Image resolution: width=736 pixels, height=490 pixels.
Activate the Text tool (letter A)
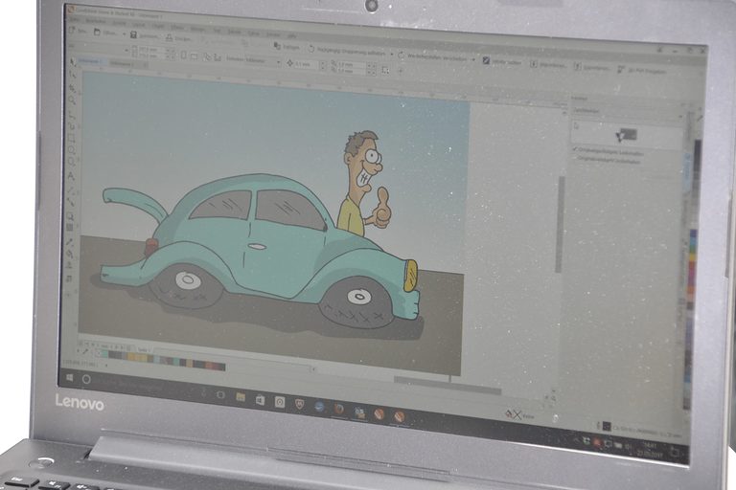pyautogui.click(x=71, y=176)
